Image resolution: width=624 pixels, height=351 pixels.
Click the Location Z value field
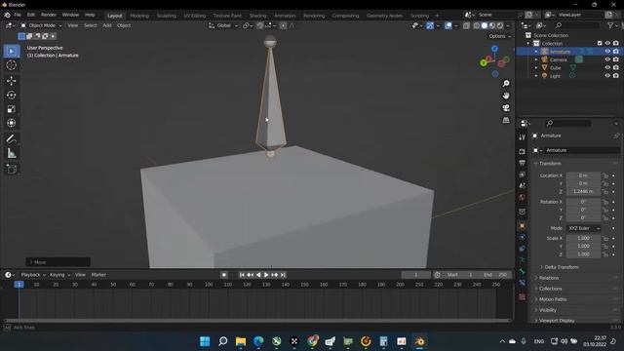[x=583, y=191]
